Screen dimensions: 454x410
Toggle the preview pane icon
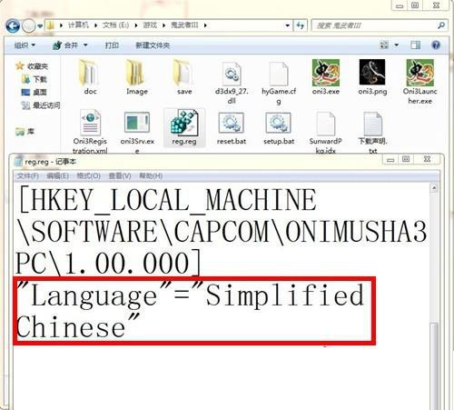[x=415, y=45]
